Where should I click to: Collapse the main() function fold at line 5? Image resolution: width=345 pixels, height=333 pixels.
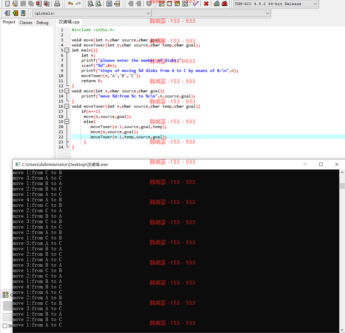click(67, 50)
